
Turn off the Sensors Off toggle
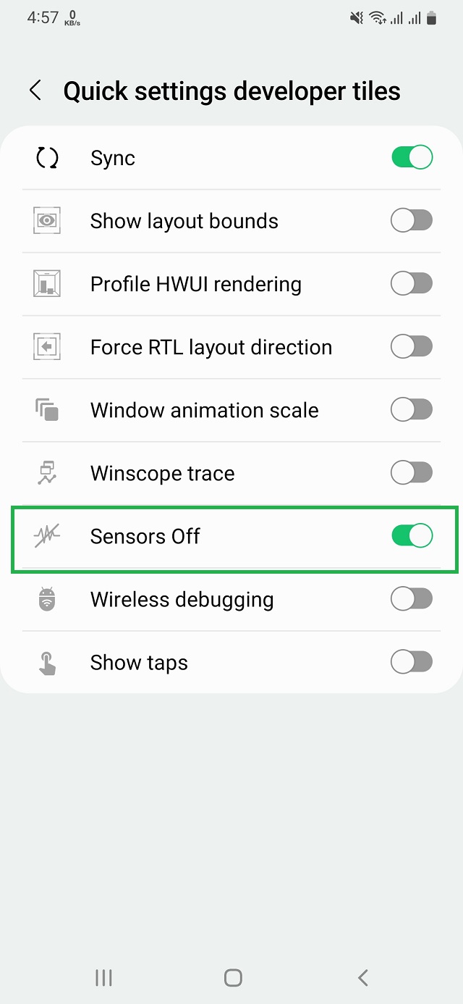(x=412, y=536)
